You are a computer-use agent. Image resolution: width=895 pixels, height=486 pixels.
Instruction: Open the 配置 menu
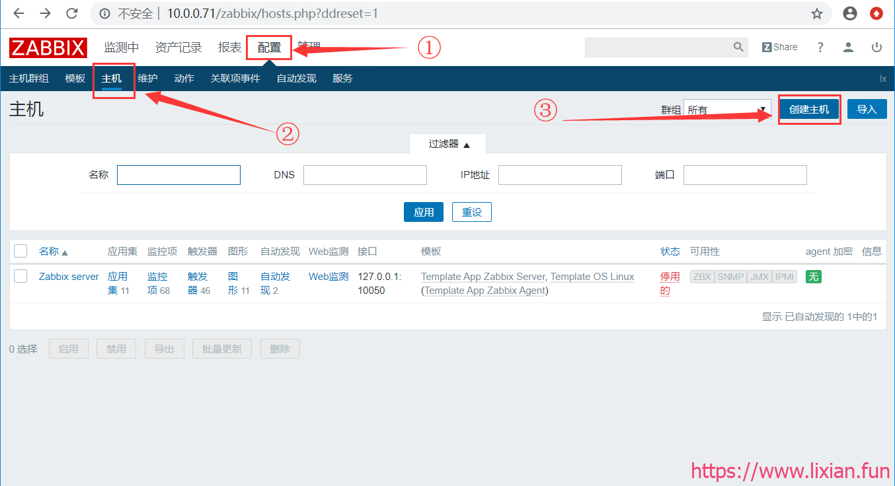270,48
